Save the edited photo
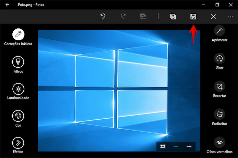The image size is (238, 158). point(193,16)
